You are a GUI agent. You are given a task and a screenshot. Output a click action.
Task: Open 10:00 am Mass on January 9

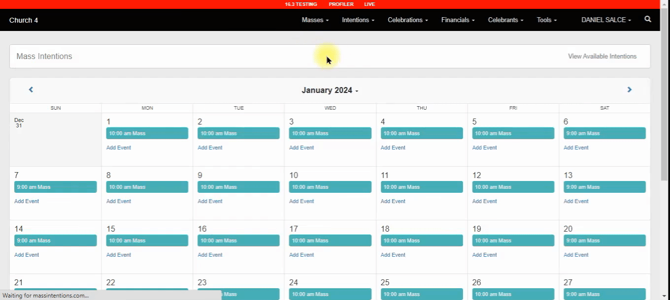[238, 187]
